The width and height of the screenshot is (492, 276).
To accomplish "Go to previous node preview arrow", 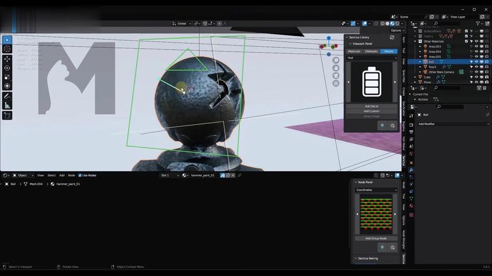I will coord(357,214).
